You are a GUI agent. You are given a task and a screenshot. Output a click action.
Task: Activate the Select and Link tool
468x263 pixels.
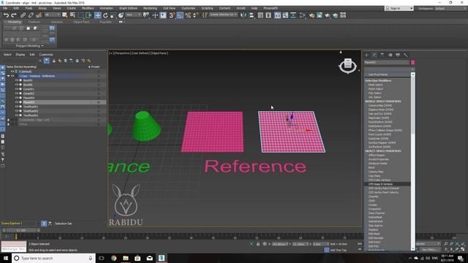click(23, 15)
